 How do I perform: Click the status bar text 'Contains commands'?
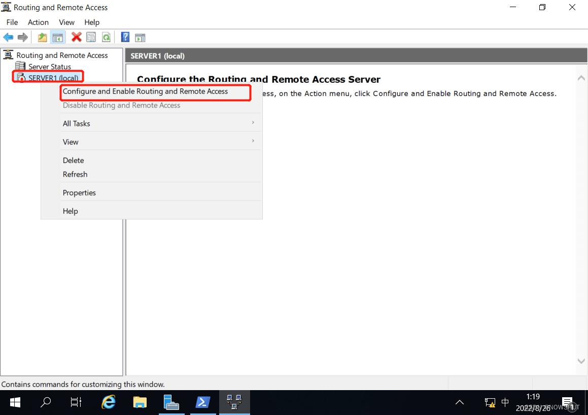pyautogui.click(x=83, y=384)
